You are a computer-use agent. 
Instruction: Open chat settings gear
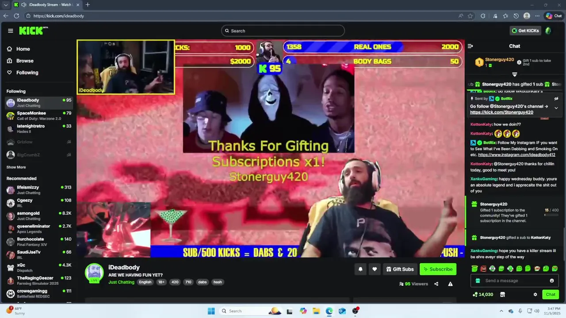click(x=535, y=295)
